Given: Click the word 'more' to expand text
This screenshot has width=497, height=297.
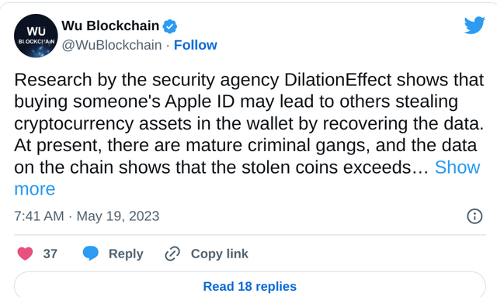Looking at the screenshot, I should tap(35, 189).
